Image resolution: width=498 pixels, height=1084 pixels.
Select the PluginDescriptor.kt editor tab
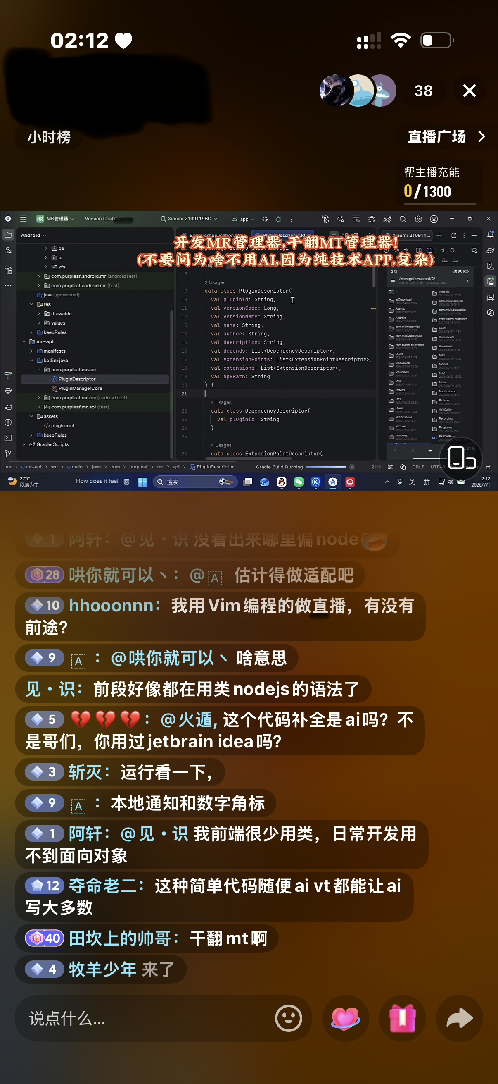tap(283, 235)
